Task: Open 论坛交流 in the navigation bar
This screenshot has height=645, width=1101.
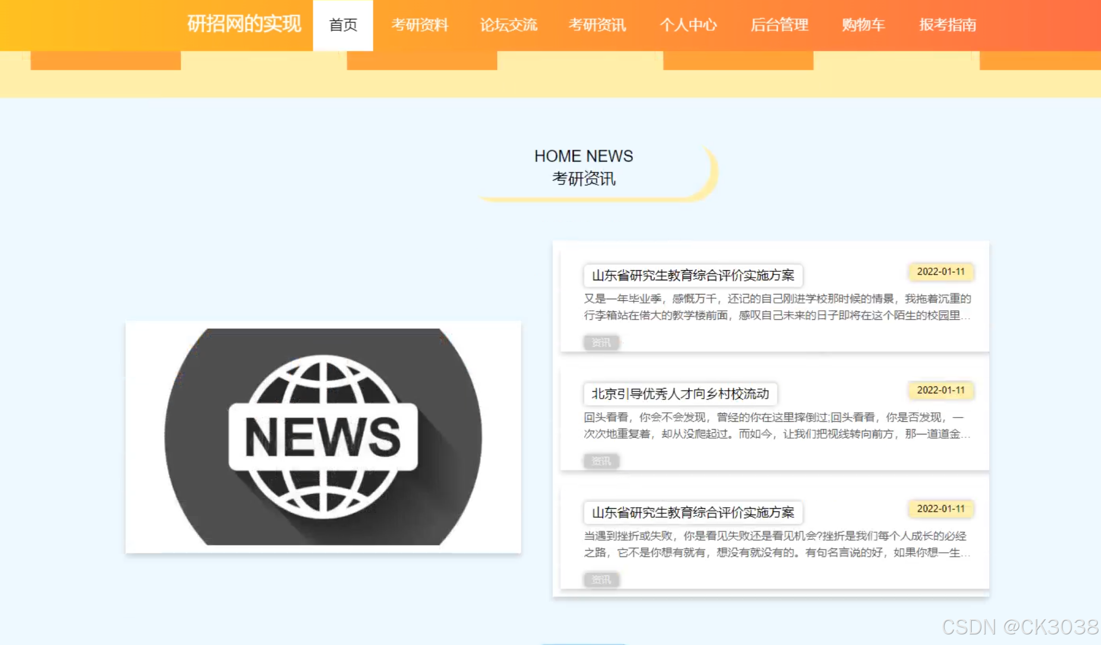Action: (x=508, y=25)
